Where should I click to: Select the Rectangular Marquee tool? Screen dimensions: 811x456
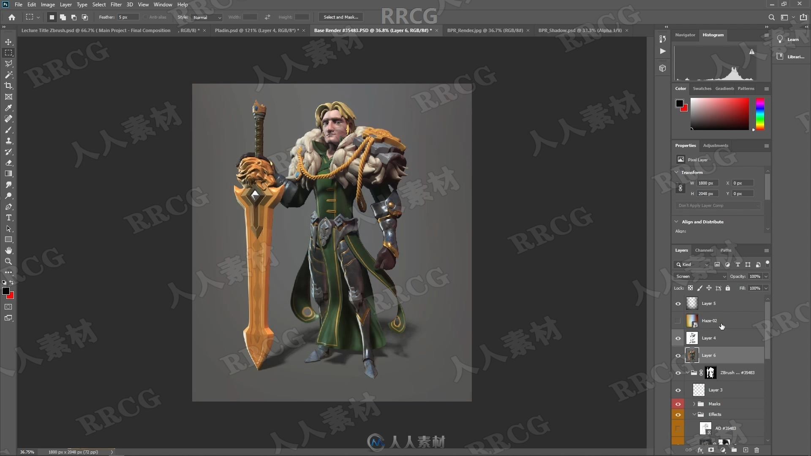[8, 52]
